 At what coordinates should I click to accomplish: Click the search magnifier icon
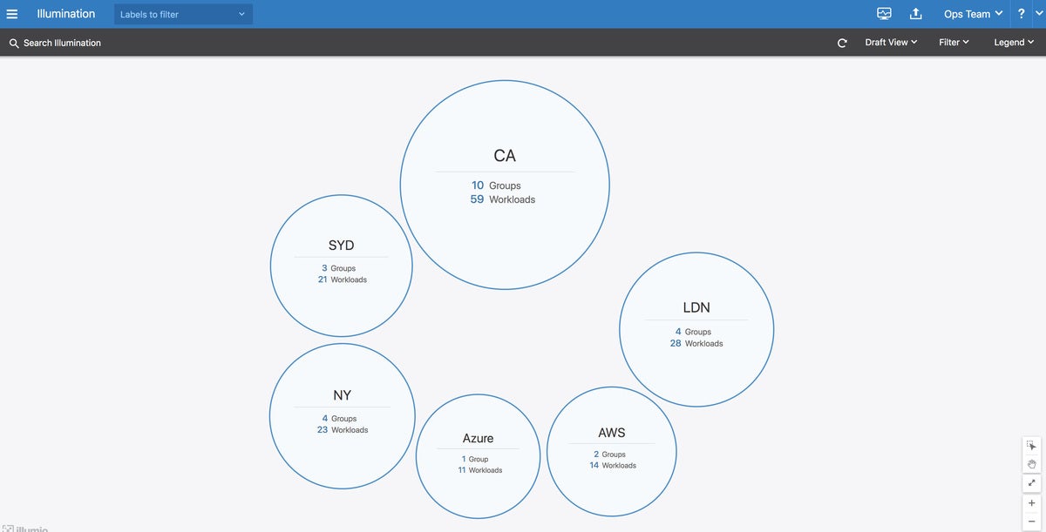[x=14, y=43]
